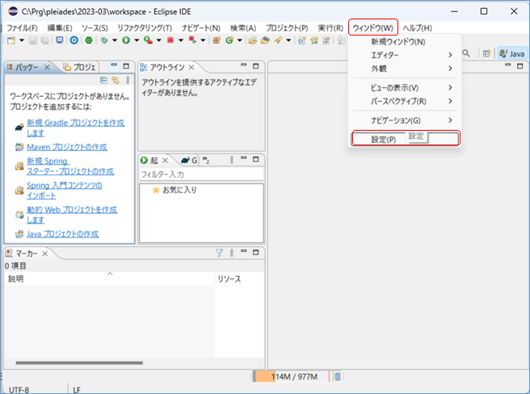Maximize the Outline panel
Screen dimensions: 530x394
tap(256, 66)
